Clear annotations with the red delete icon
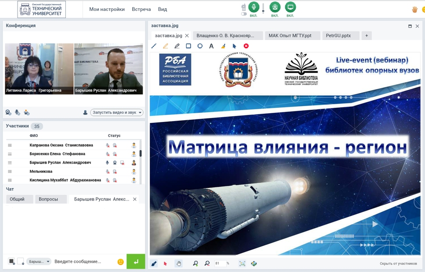 246,46
